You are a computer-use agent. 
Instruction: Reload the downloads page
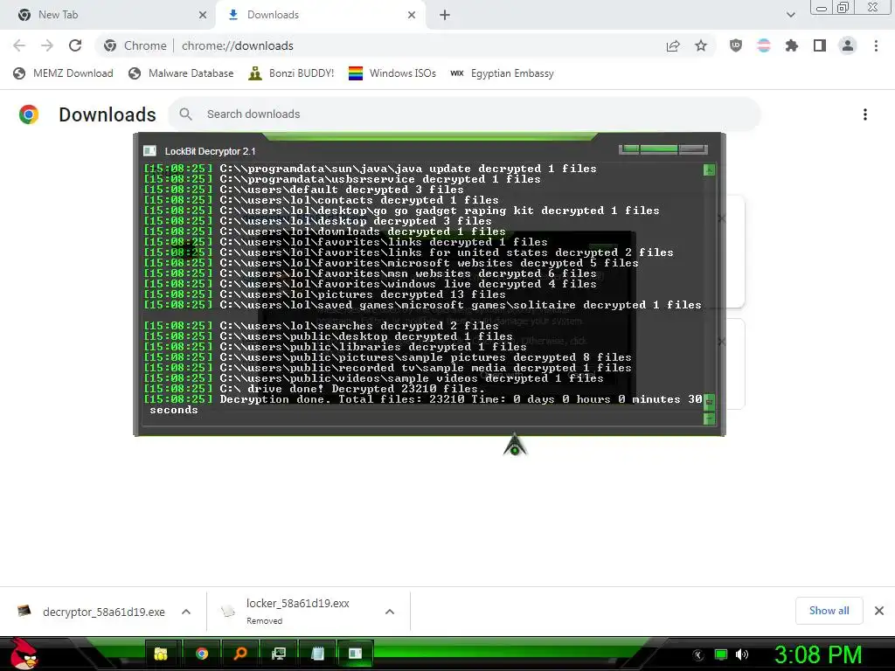(75, 45)
